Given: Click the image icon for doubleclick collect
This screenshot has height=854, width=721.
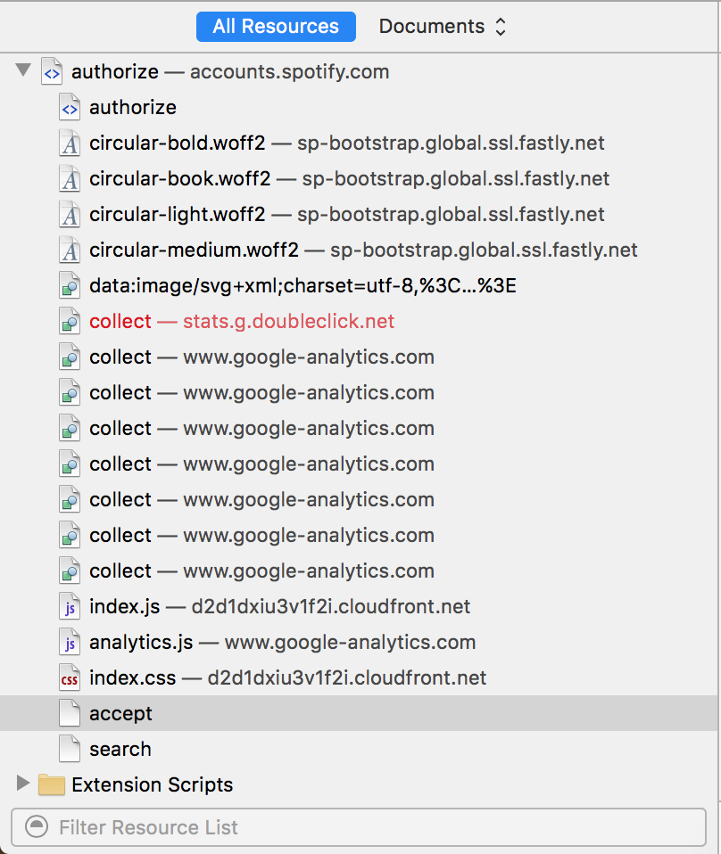Looking at the screenshot, I should (70, 321).
